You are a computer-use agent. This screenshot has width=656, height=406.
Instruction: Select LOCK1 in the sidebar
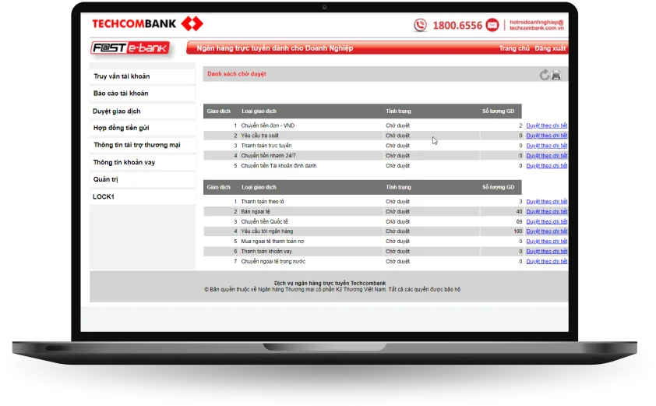click(x=104, y=196)
